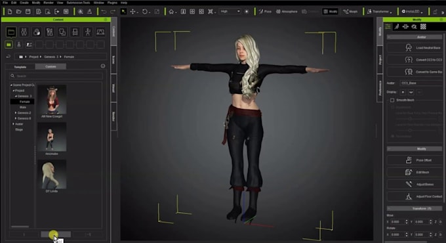
Task: Open the InstaLOD dropdown
Action: point(412,12)
